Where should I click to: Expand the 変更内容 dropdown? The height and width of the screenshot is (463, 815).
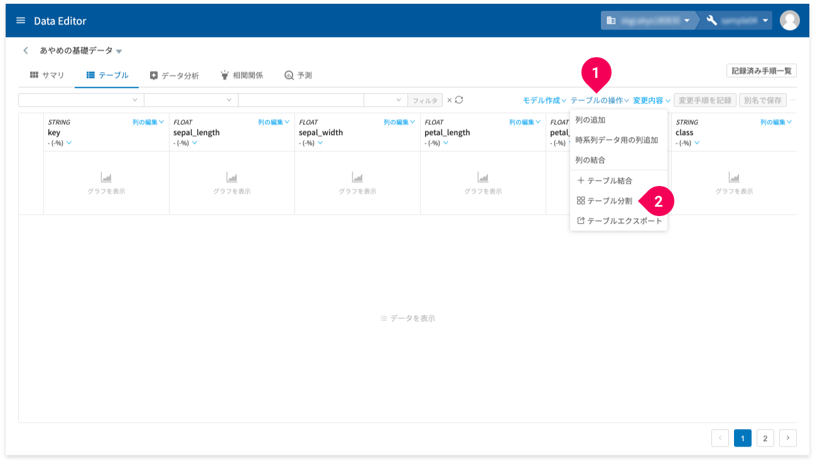point(652,100)
